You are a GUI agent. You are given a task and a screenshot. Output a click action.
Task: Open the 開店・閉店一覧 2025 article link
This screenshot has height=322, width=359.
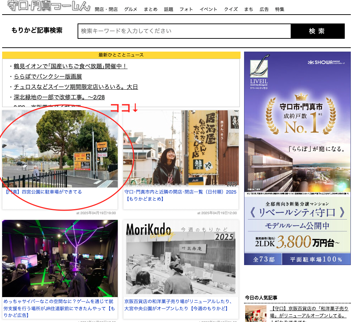180,195
